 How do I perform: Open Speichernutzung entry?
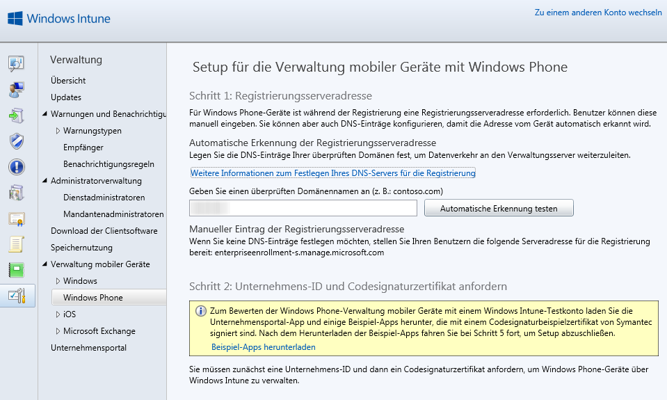click(81, 248)
